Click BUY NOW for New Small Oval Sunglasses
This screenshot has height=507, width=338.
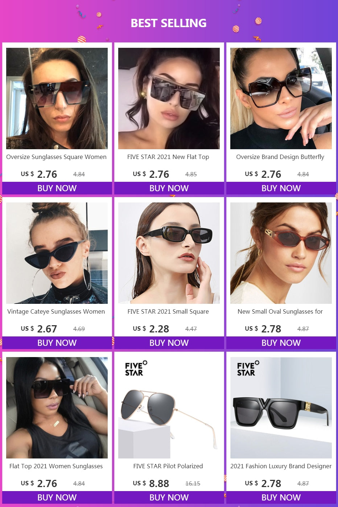click(281, 343)
